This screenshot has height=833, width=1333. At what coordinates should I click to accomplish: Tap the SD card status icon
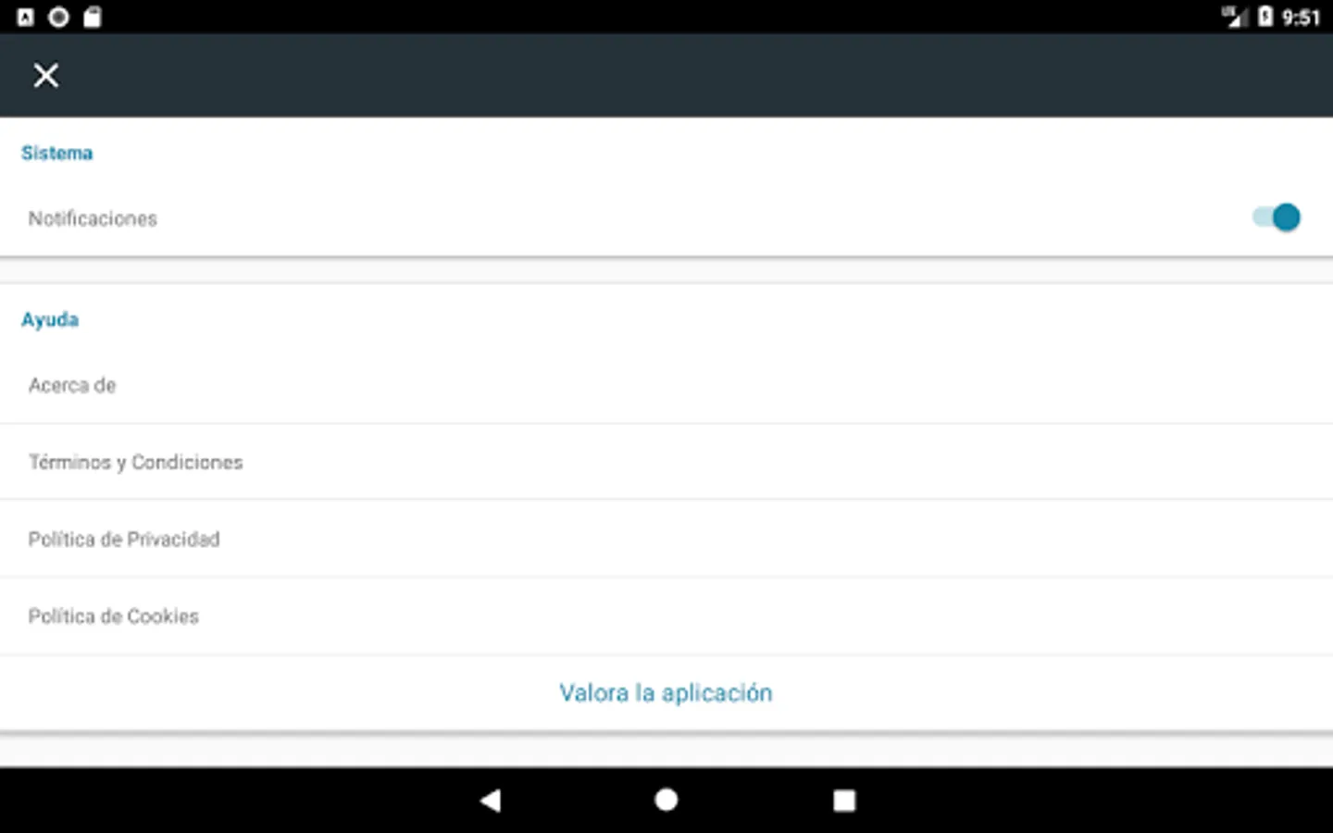[x=92, y=17]
